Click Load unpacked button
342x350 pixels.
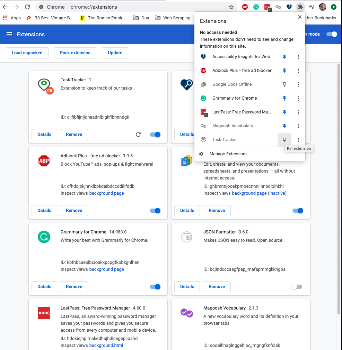click(27, 53)
